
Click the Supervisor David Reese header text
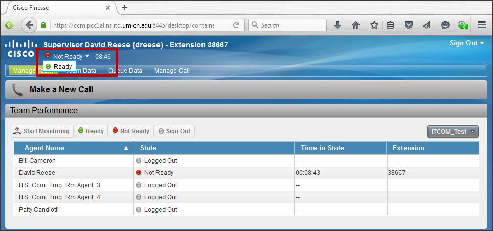(x=136, y=45)
